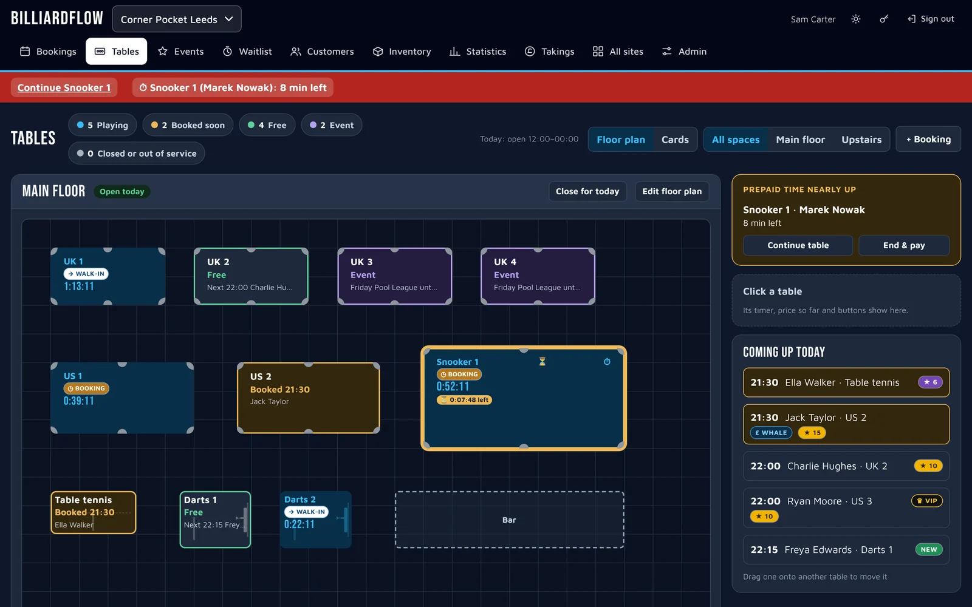This screenshot has width=972, height=607.
Task: Select the US 2 booked table
Action: [x=309, y=398]
